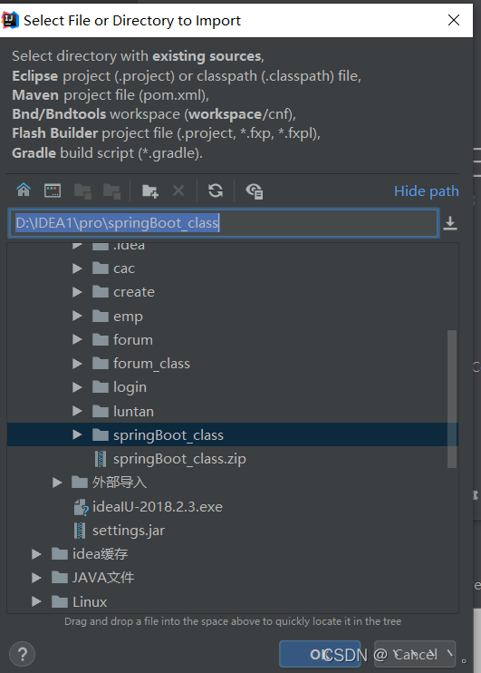This screenshot has width=481, height=673.
Task: Expand the 外部导入 folder
Action: coord(57,483)
